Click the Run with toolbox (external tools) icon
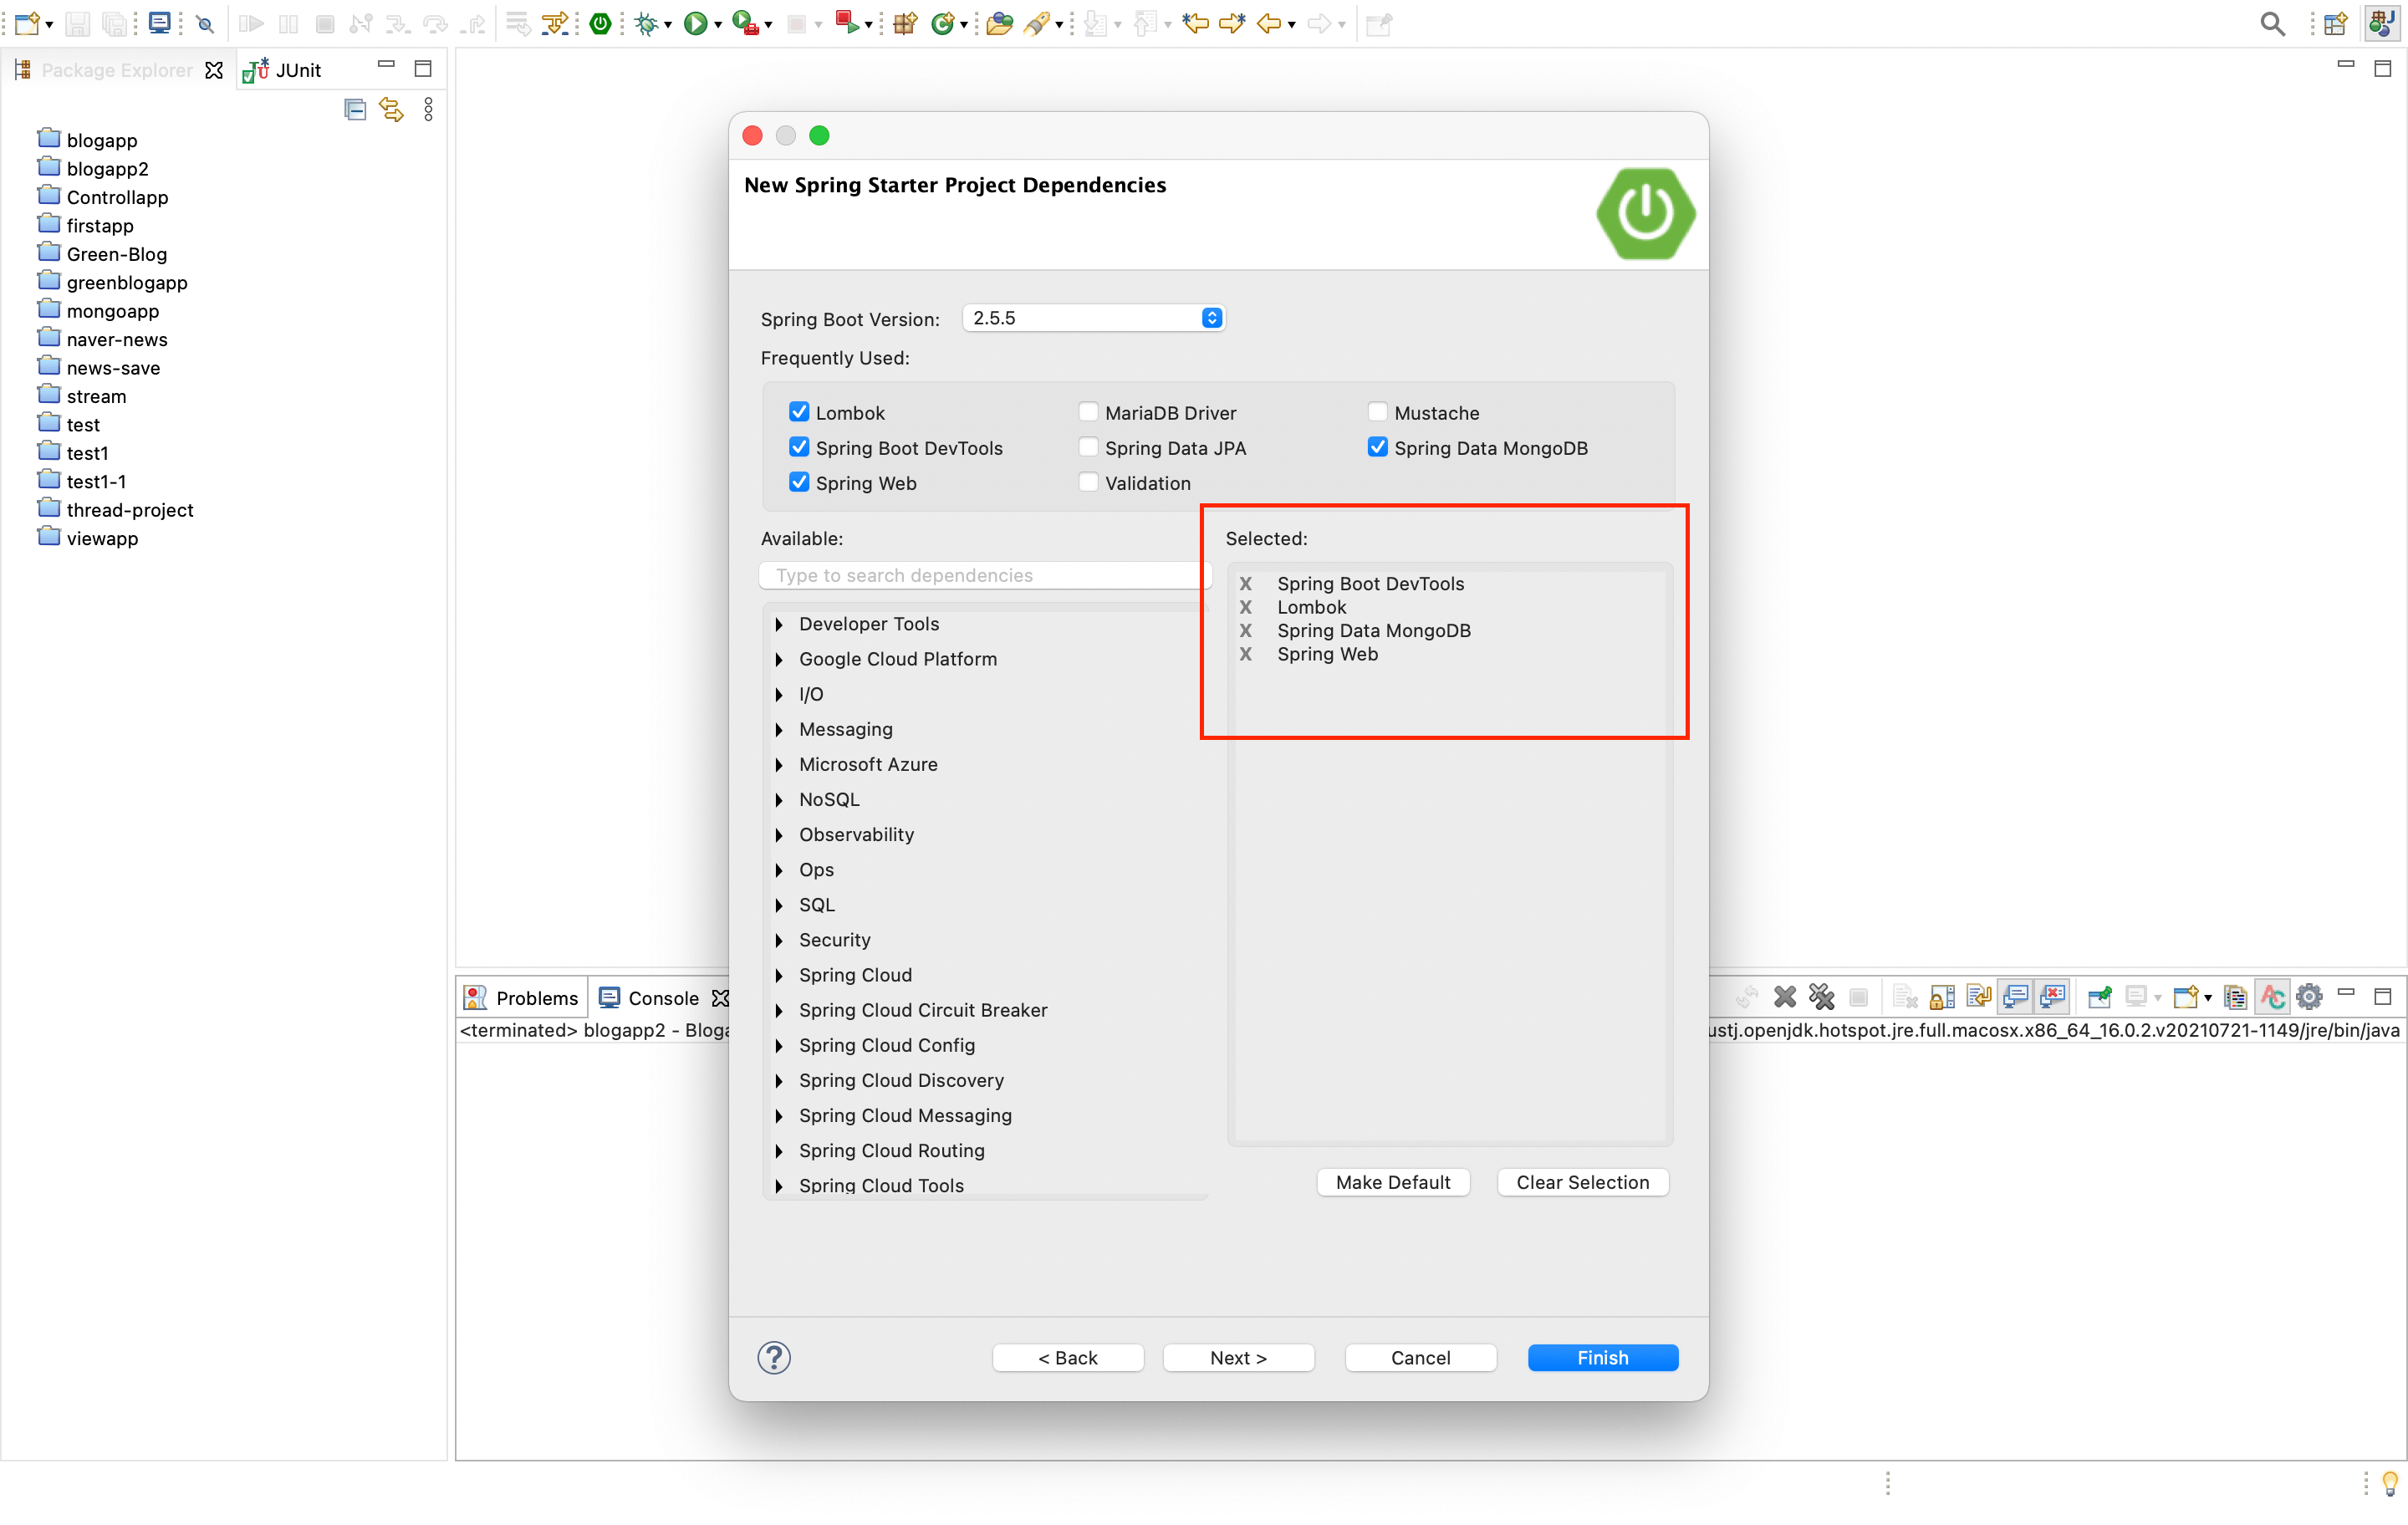 click(x=745, y=23)
